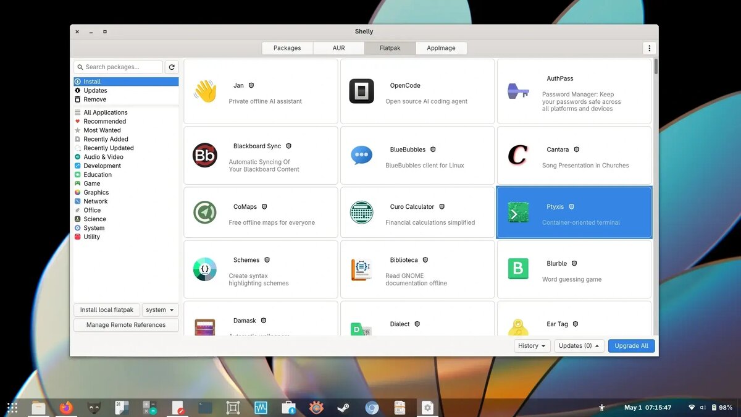
Task: Switch to the AUR tab
Action: coord(338,48)
